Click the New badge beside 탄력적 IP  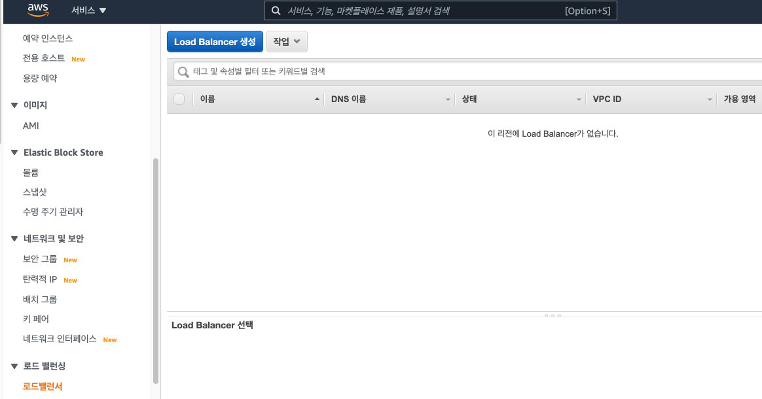[71, 281]
